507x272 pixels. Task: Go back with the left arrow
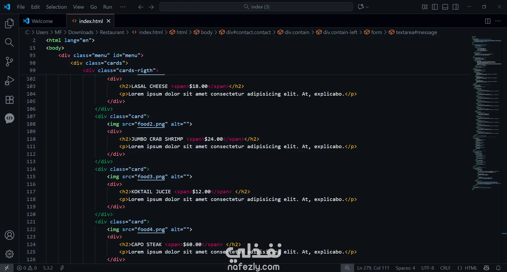coord(141,7)
